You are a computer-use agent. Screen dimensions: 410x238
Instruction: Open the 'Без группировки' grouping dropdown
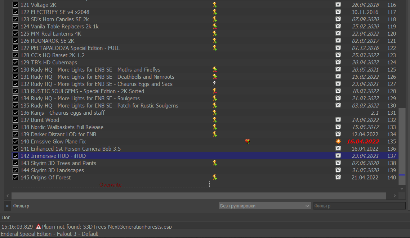point(264,206)
